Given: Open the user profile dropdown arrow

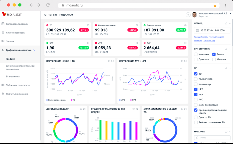Looking at the screenshot, I should click(x=230, y=13).
